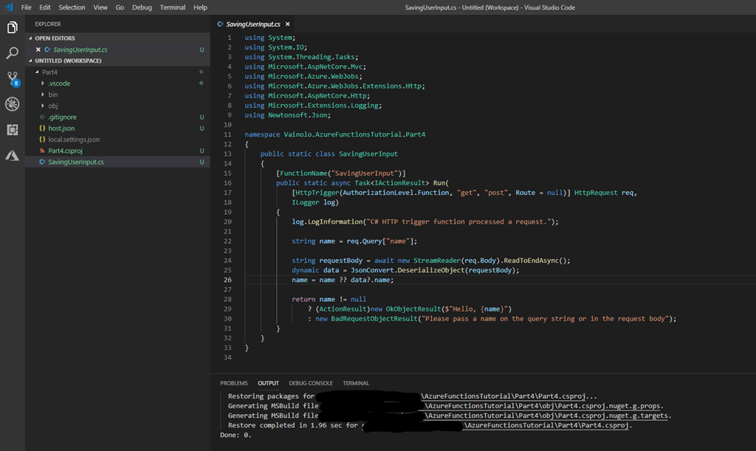This screenshot has width=756, height=451.
Task: Open .gitignore from the file tree
Action: coord(62,117)
